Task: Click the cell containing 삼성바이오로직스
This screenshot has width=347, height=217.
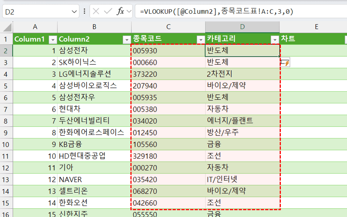Action: click(x=94, y=86)
